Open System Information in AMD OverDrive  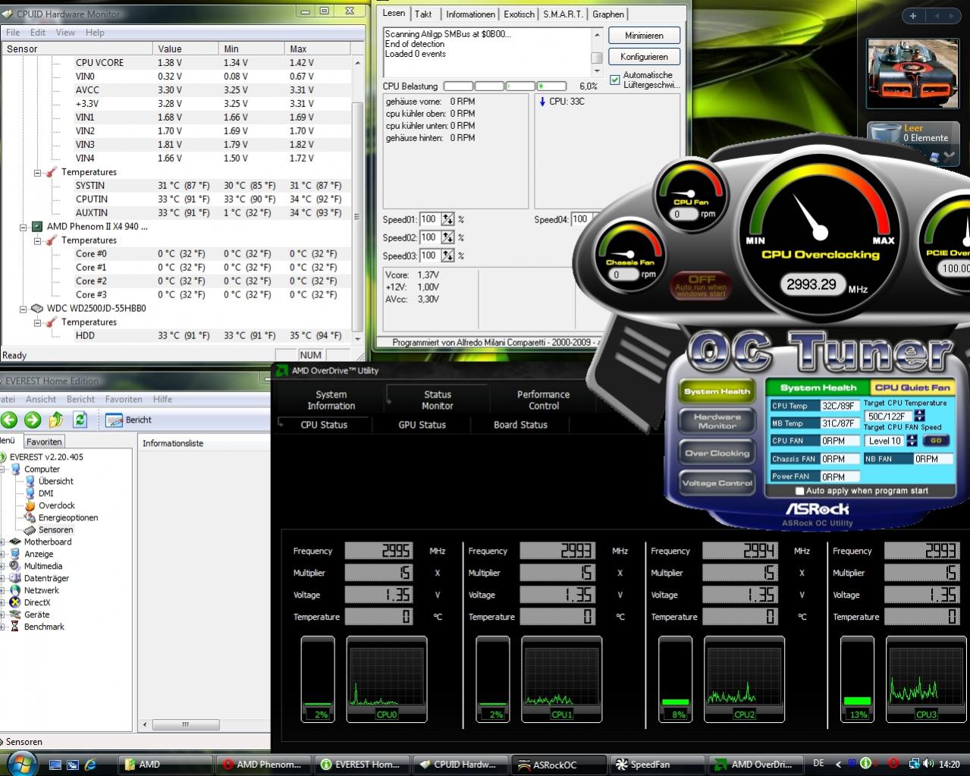click(x=331, y=400)
